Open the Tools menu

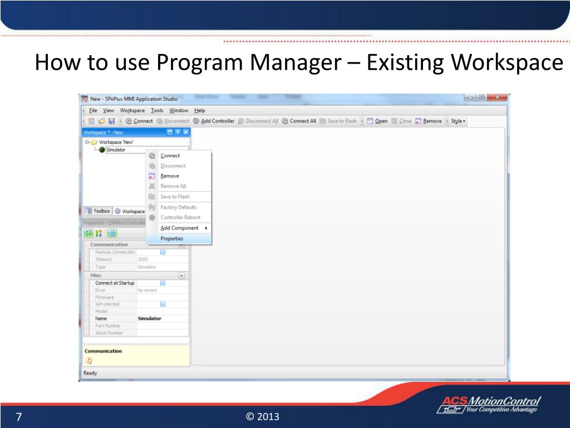pyautogui.click(x=157, y=110)
